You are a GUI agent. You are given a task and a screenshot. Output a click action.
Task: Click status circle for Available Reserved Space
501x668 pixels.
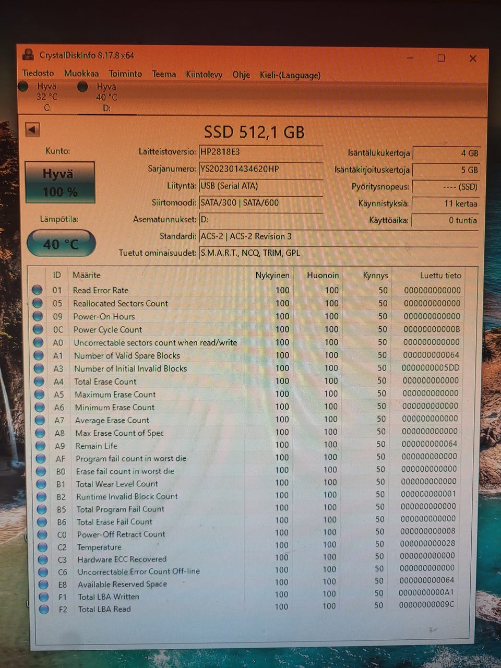[44, 584]
